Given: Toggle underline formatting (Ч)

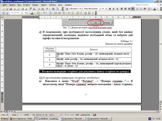Looking at the screenshot, I should click(x=117, y=9).
